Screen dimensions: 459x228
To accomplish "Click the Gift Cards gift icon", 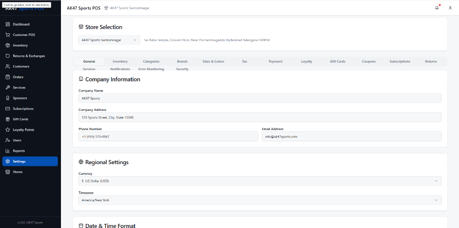I will point(8,119).
